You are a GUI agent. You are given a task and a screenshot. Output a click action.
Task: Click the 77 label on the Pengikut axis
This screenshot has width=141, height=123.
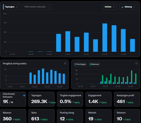[x=6, y=76]
